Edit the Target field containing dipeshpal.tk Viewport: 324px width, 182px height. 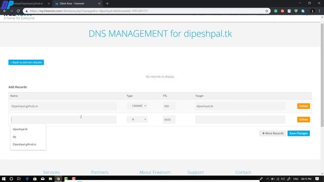pos(240,106)
